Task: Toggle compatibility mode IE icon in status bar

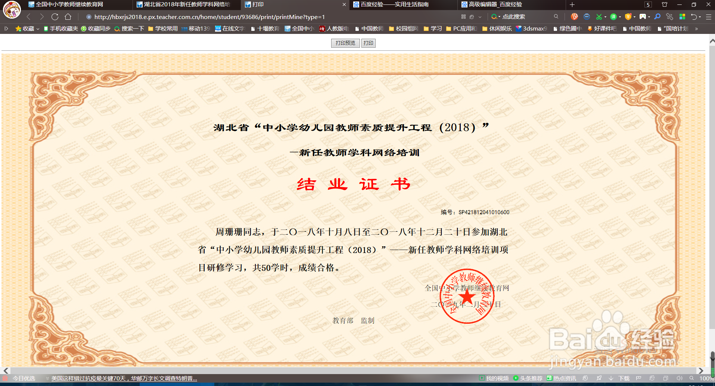Action: click(652, 378)
